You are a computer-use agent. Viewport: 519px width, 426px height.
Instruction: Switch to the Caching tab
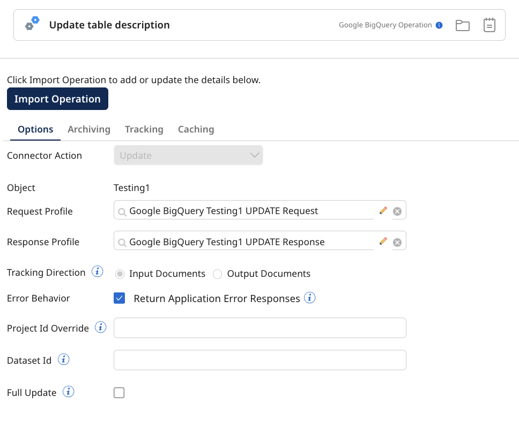[196, 129]
